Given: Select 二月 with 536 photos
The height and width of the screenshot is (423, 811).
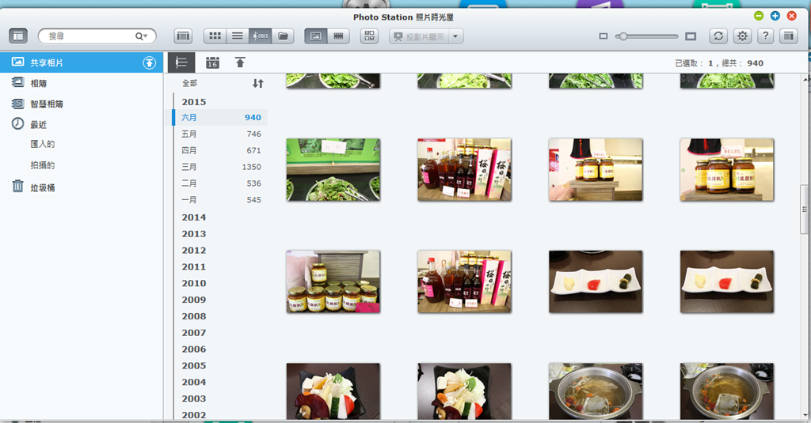Looking at the screenshot, I should 220,183.
